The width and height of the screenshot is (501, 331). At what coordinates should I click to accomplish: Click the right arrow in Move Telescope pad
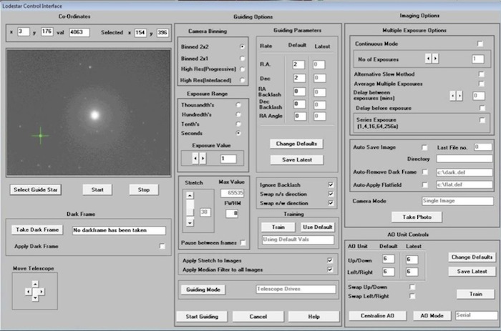click(x=42, y=291)
